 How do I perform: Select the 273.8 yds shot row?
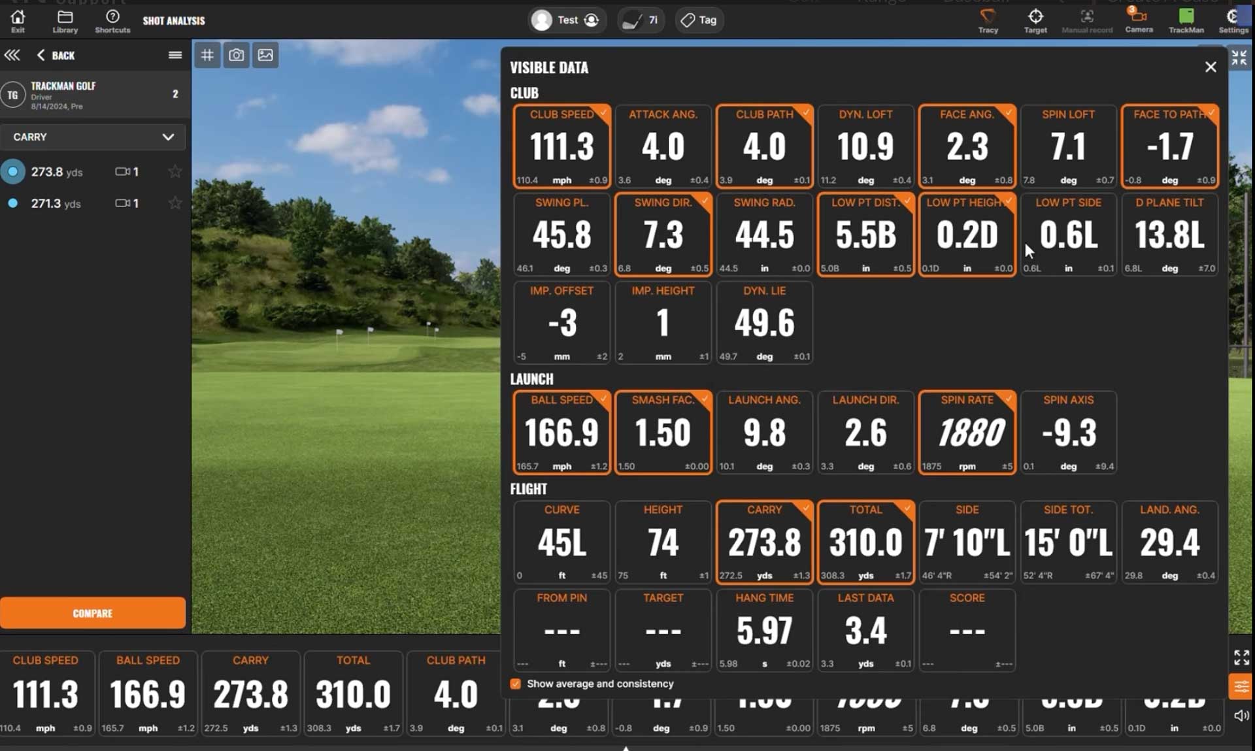[57, 172]
